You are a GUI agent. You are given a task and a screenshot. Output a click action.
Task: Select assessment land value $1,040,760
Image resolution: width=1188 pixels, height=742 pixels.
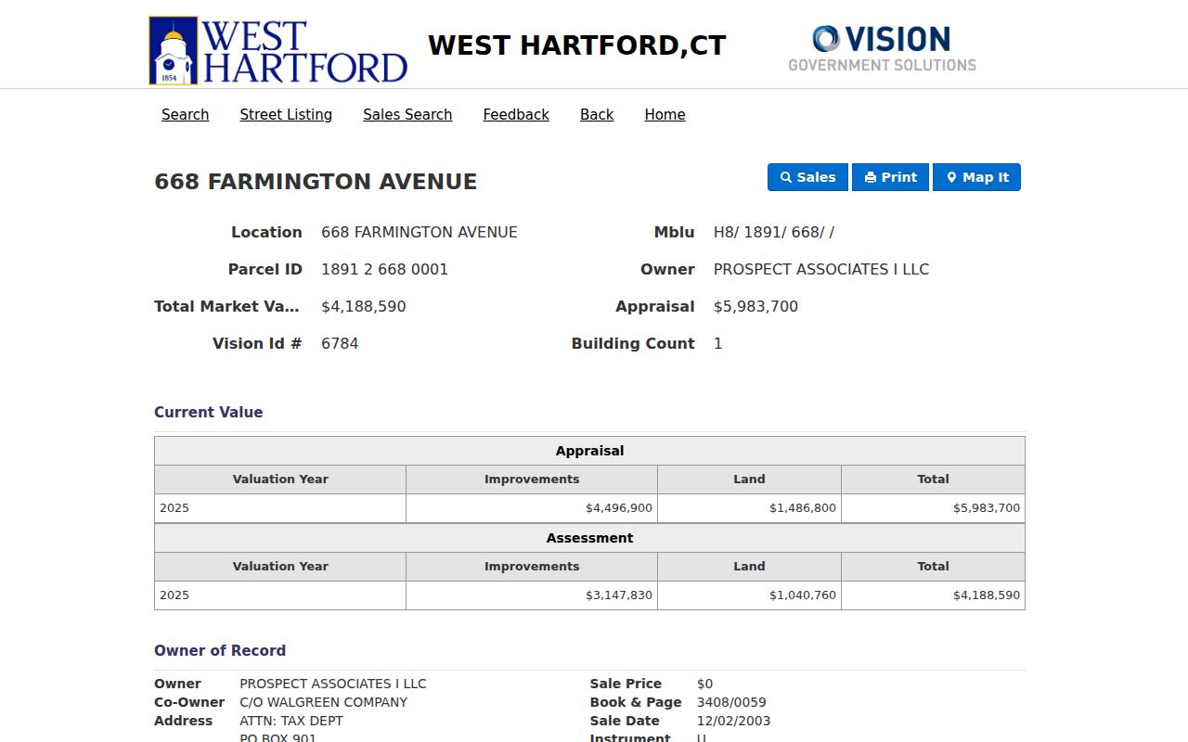[x=803, y=595]
